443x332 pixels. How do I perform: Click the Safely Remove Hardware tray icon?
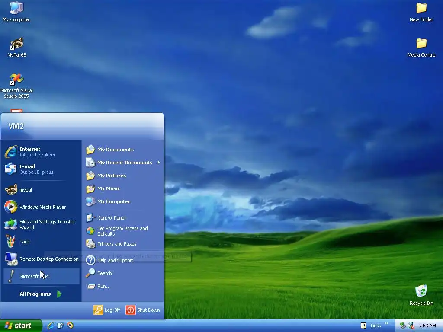click(403, 326)
